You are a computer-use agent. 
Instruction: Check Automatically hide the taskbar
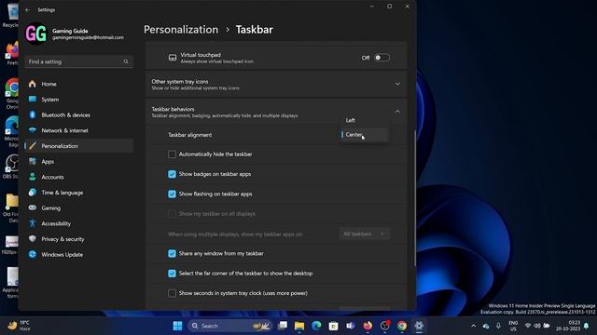tap(172, 154)
